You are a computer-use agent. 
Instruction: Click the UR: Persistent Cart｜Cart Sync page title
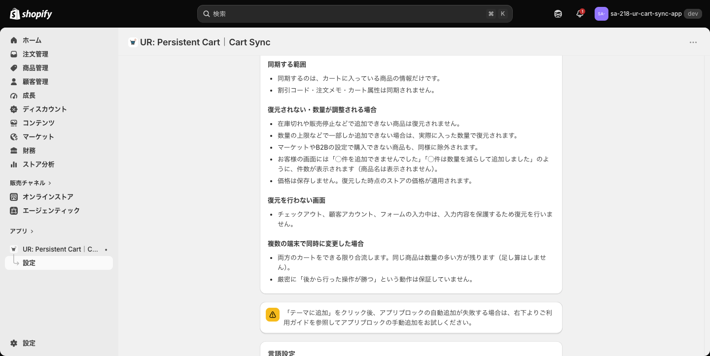205,42
